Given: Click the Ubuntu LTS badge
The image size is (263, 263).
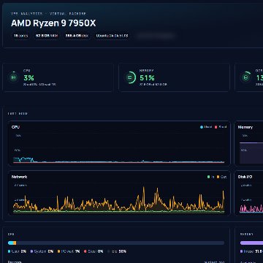Looking at the screenshot, I should [x=112, y=36].
